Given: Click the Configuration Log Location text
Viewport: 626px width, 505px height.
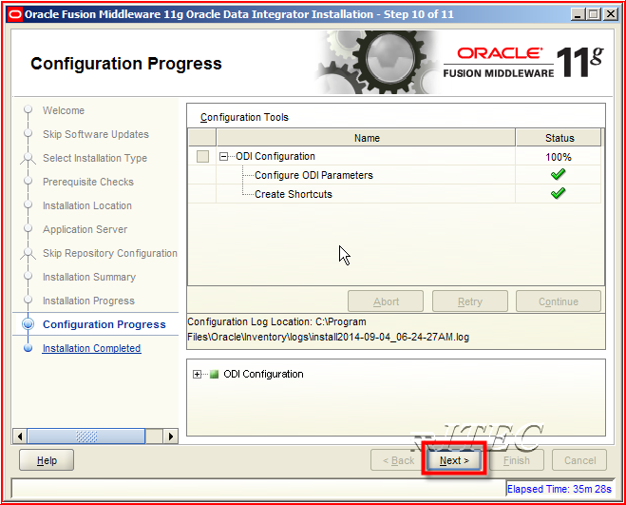Looking at the screenshot, I should point(328,329).
